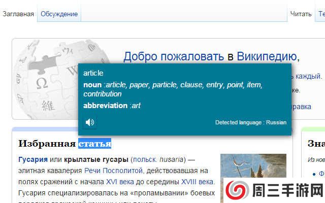This screenshot has width=325, height=203.
Task: Open the Речи Посполитой link
Action: point(113,171)
